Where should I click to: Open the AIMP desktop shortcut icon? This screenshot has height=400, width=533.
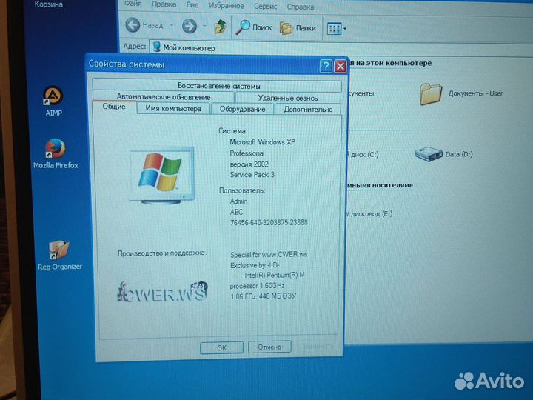(x=53, y=96)
